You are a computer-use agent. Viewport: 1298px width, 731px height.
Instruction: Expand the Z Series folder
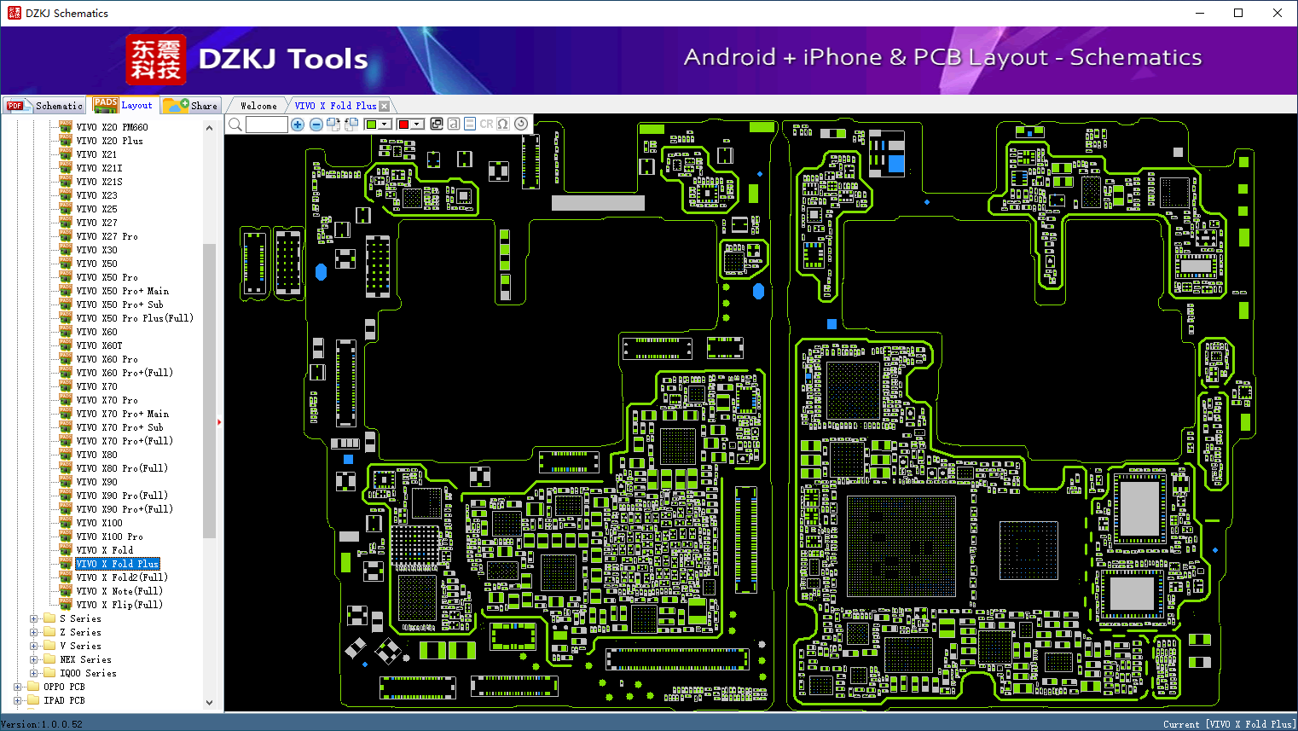tap(34, 633)
